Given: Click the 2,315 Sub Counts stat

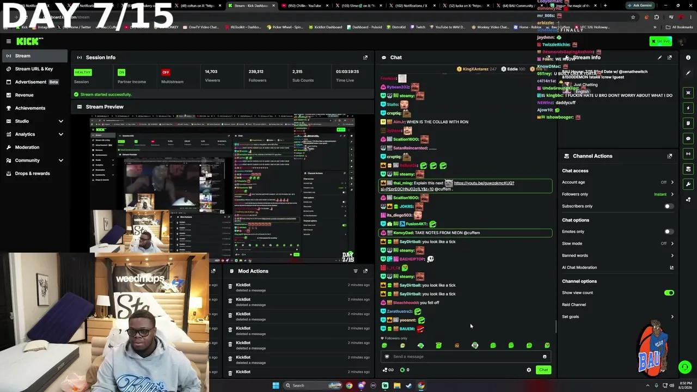Looking at the screenshot, I should [x=303, y=76].
